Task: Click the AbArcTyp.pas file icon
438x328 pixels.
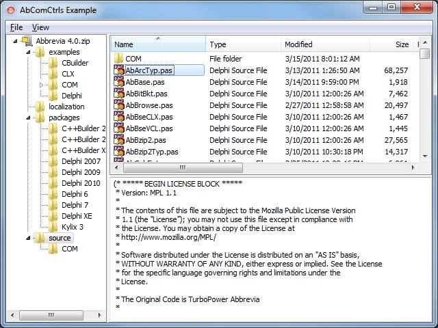Action: 119,70
